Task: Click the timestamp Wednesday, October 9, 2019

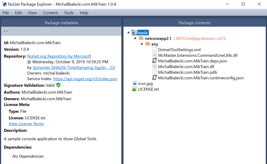Action: 68,62
